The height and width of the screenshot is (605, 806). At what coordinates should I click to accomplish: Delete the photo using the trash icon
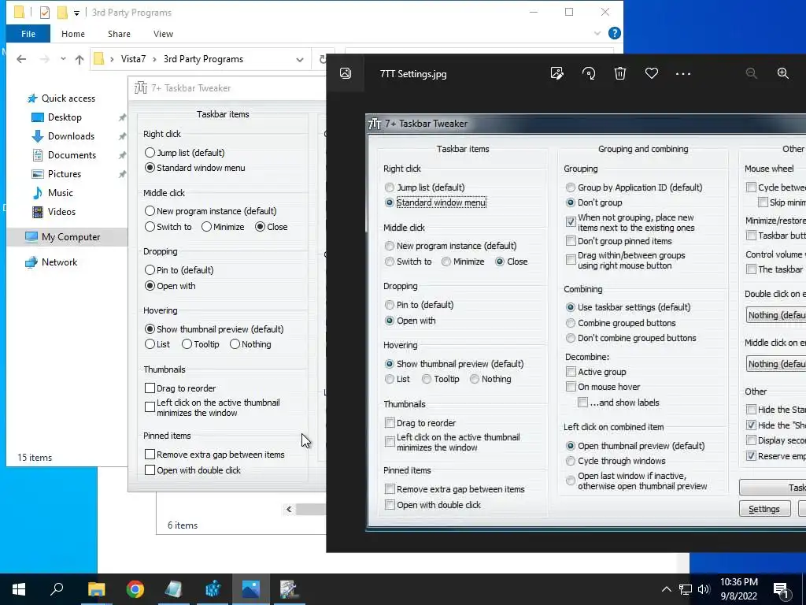point(620,73)
